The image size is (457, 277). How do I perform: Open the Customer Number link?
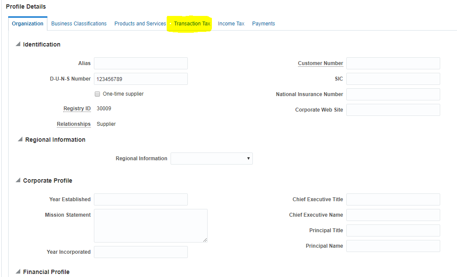(x=320, y=63)
